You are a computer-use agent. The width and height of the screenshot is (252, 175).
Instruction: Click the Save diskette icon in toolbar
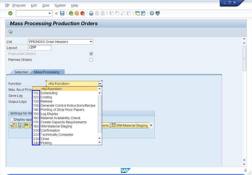pos(62,13)
